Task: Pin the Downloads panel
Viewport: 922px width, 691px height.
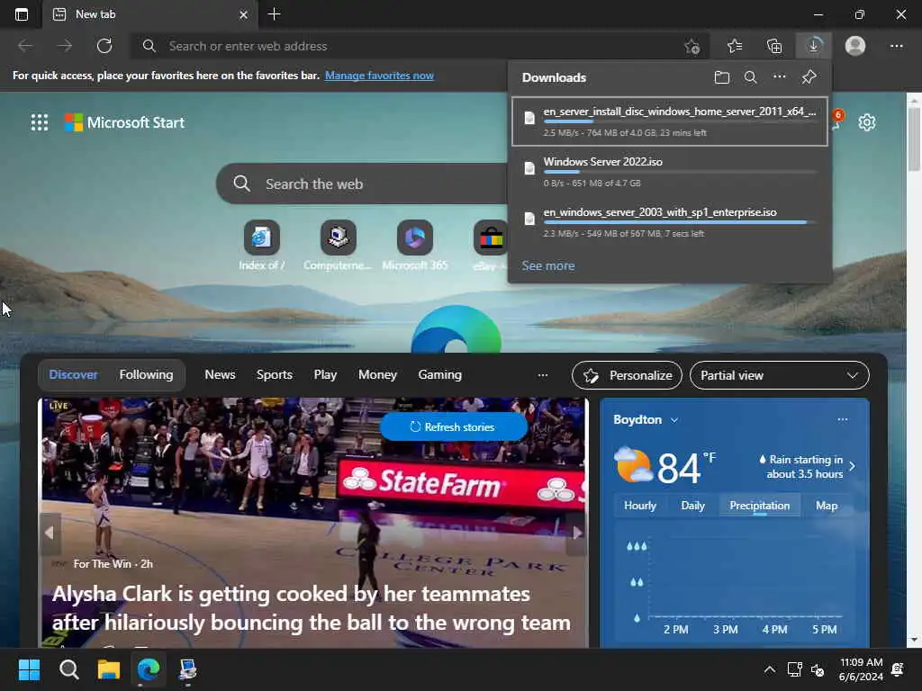Action: (809, 77)
